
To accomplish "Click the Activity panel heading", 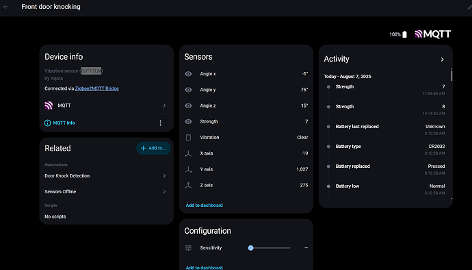I will [x=337, y=59].
